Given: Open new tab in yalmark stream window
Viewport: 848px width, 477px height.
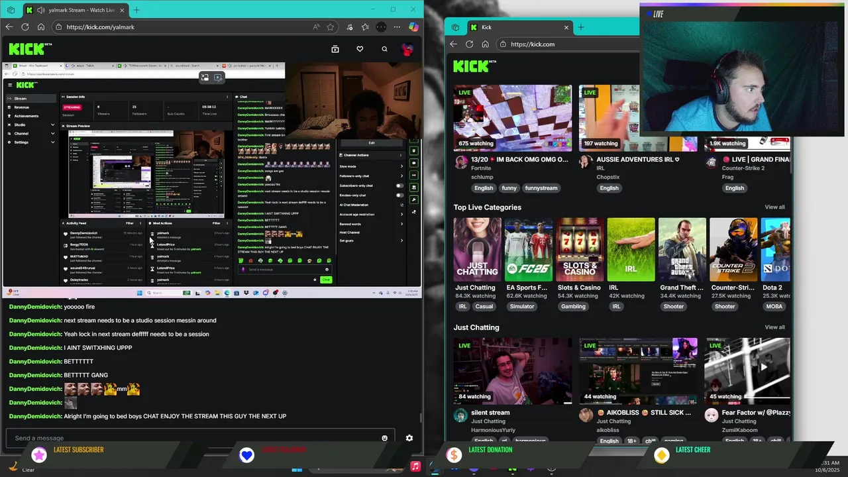Looking at the screenshot, I should (136, 10).
